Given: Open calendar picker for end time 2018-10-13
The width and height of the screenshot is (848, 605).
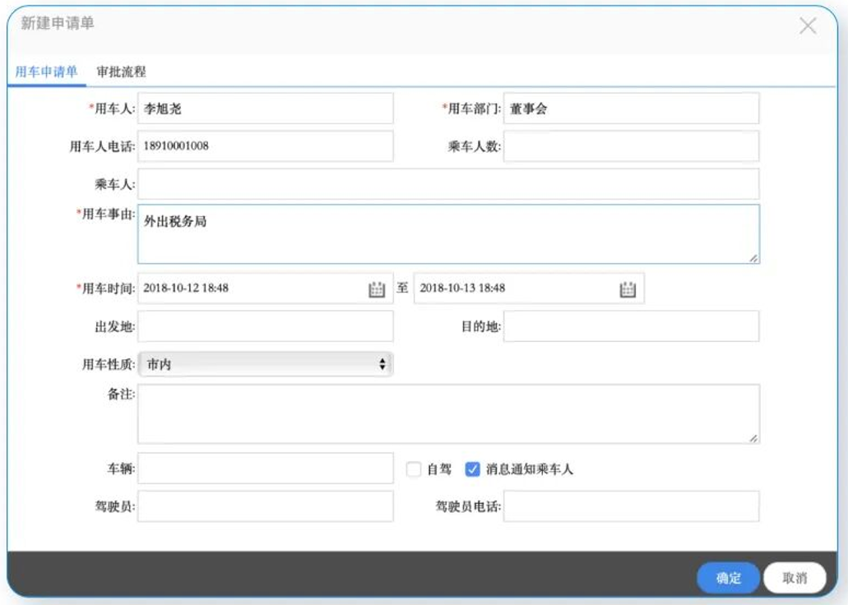Looking at the screenshot, I should (628, 289).
